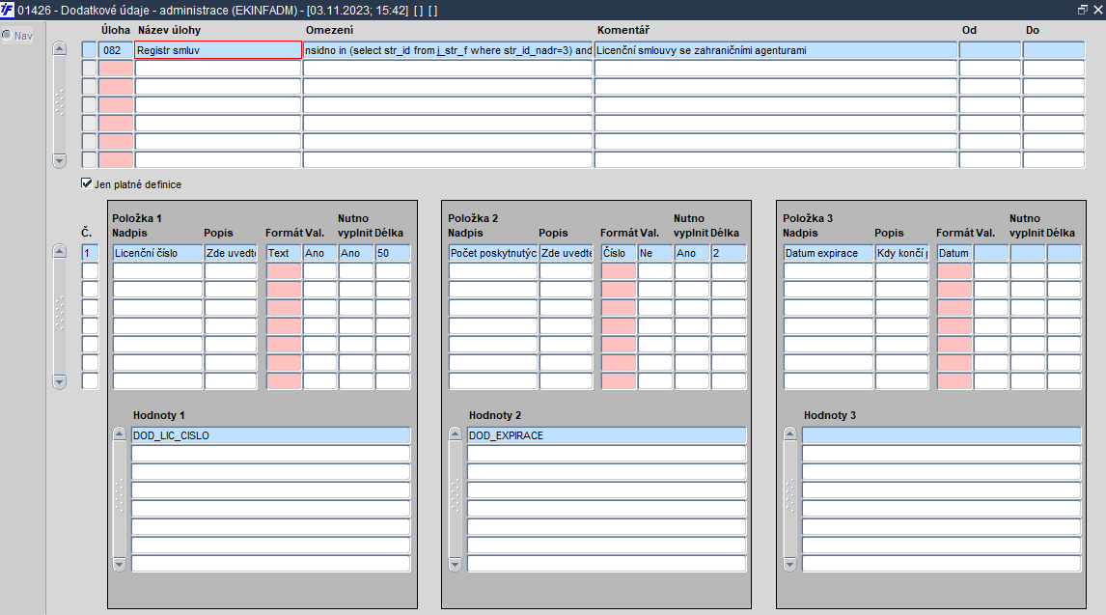Click the empty Val. field next to Datum
The height and width of the screenshot is (615, 1106).
990,253
